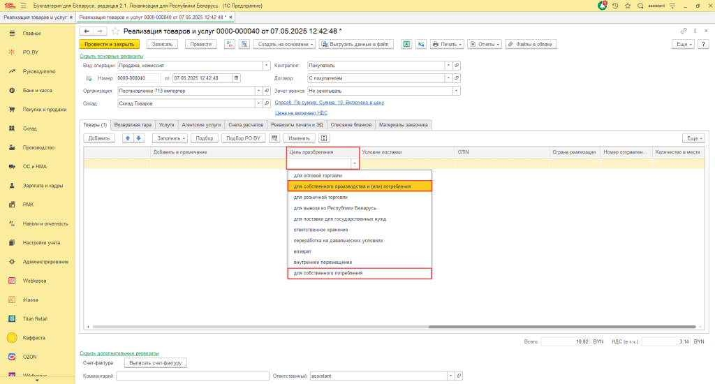715x384 pixels.
Task: Move row down with the blue arrow
Action: (139, 138)
